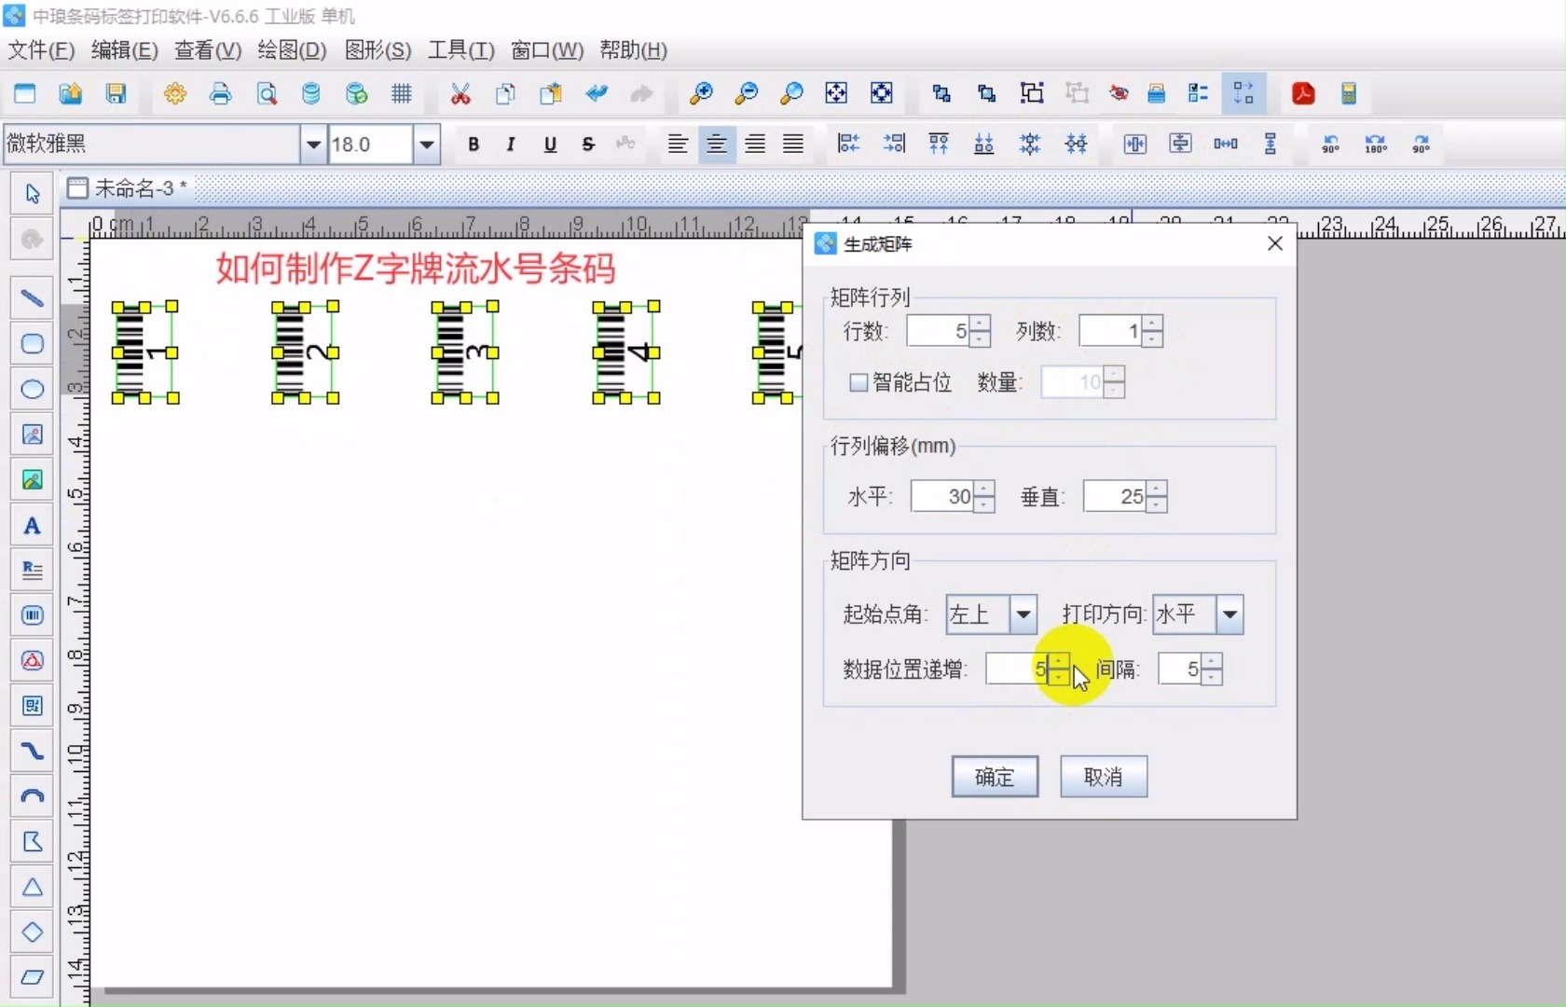The height and width of the screenshot is (1007, 1566).
Task: Select the barcode drawing tool
Action: (x=33, y=615)
